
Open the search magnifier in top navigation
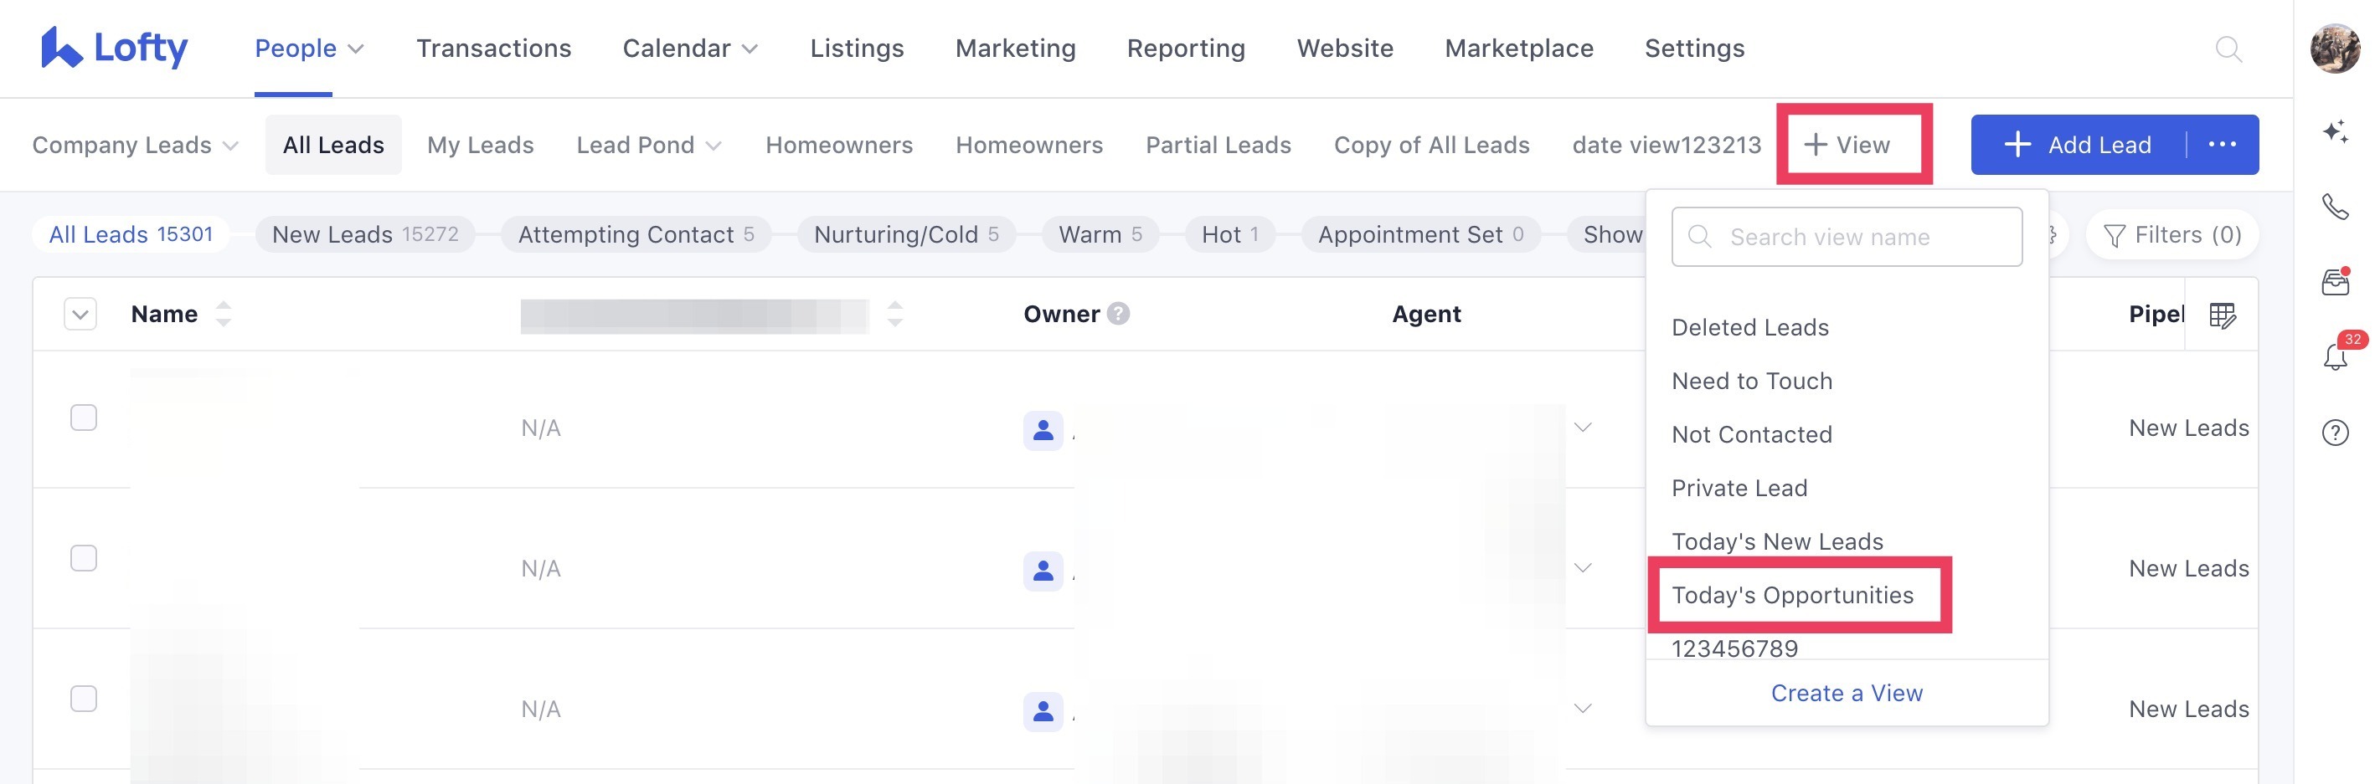2228,49
